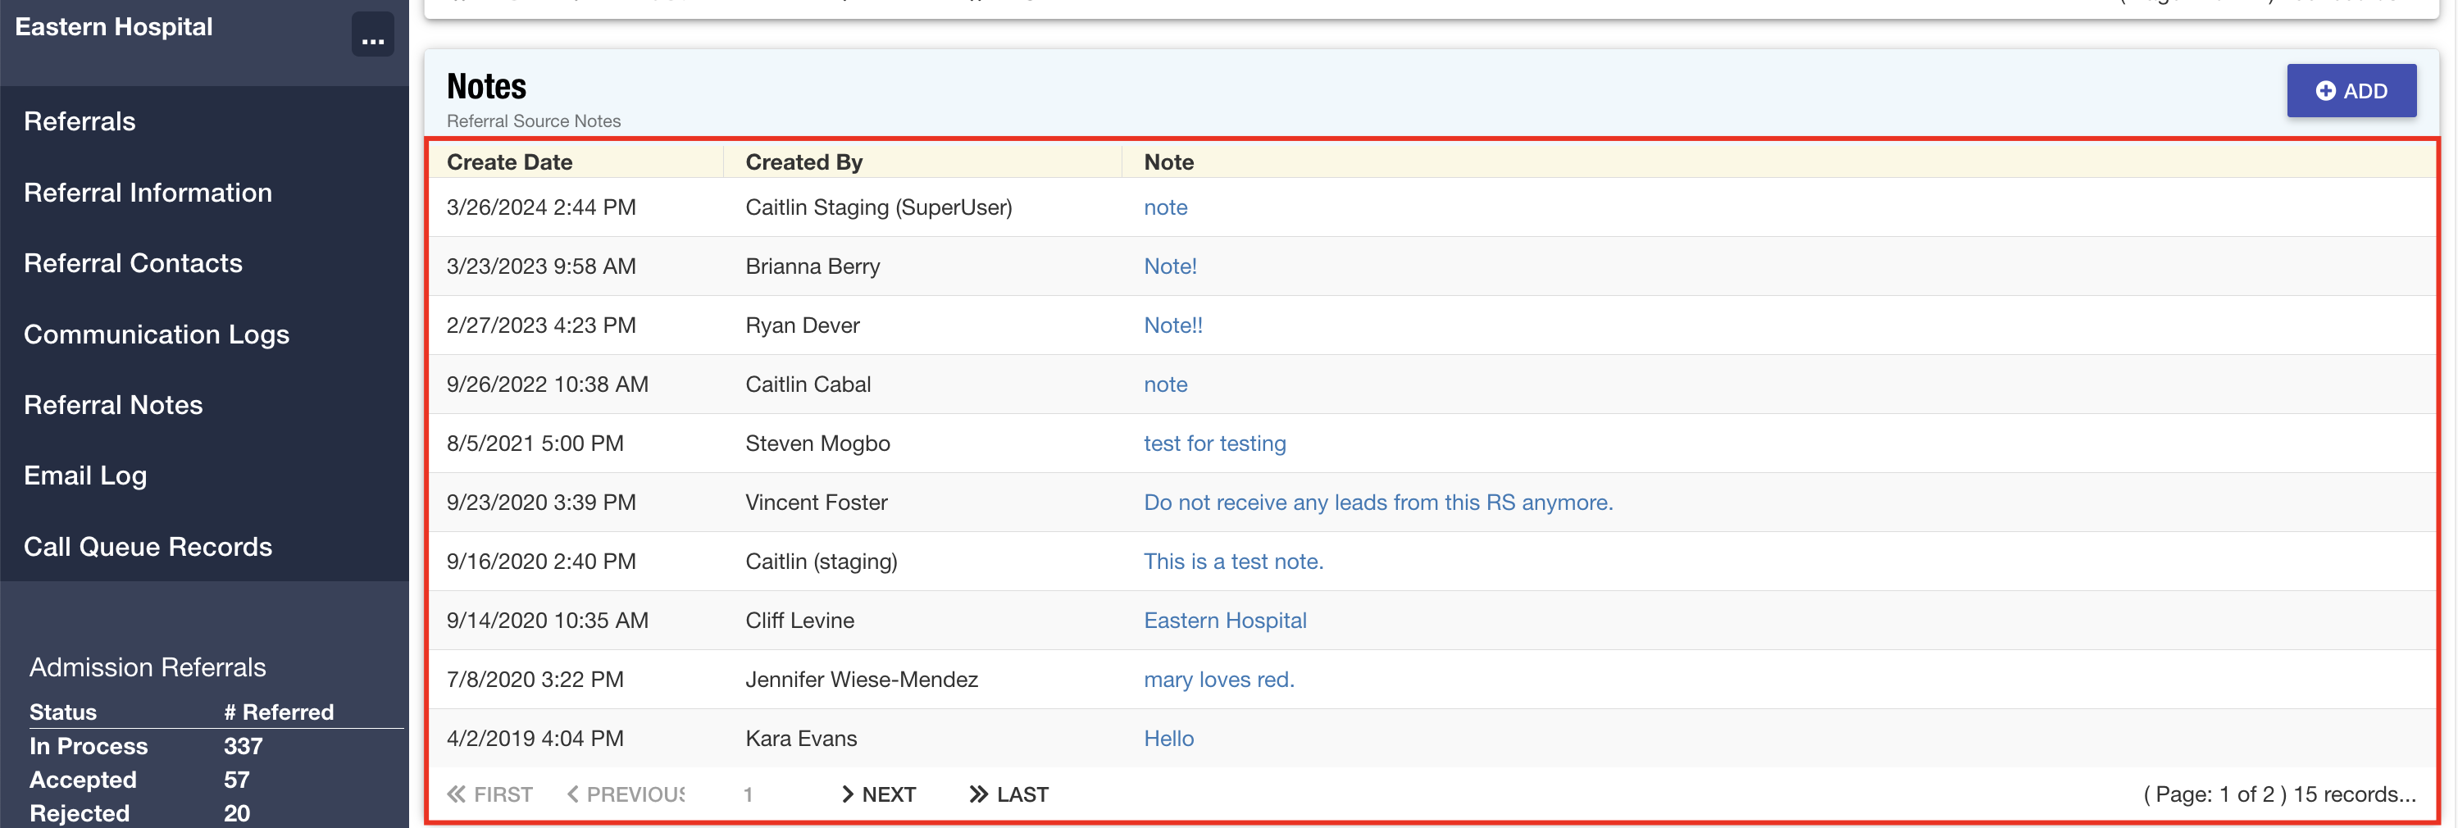Go to Referral Notes
The width and height of the screenshot is (2458, 828).
click(113, 404)
